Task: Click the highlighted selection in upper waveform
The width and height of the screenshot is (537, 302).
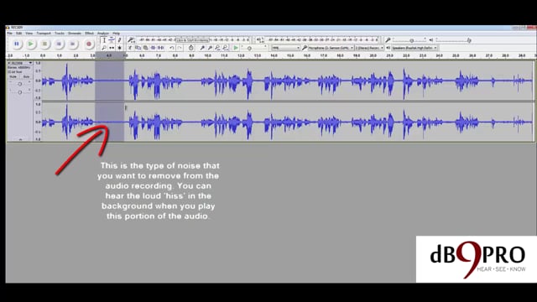Action: tap(110, 81)
